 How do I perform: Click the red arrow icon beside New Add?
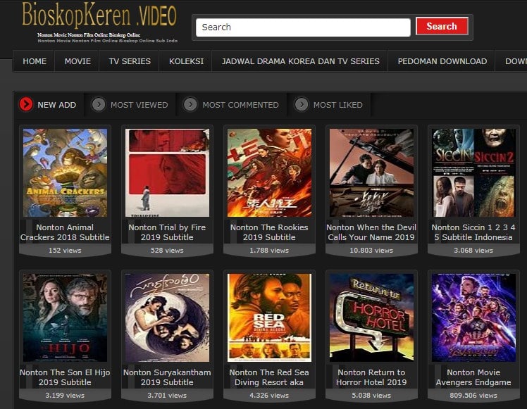26,105
